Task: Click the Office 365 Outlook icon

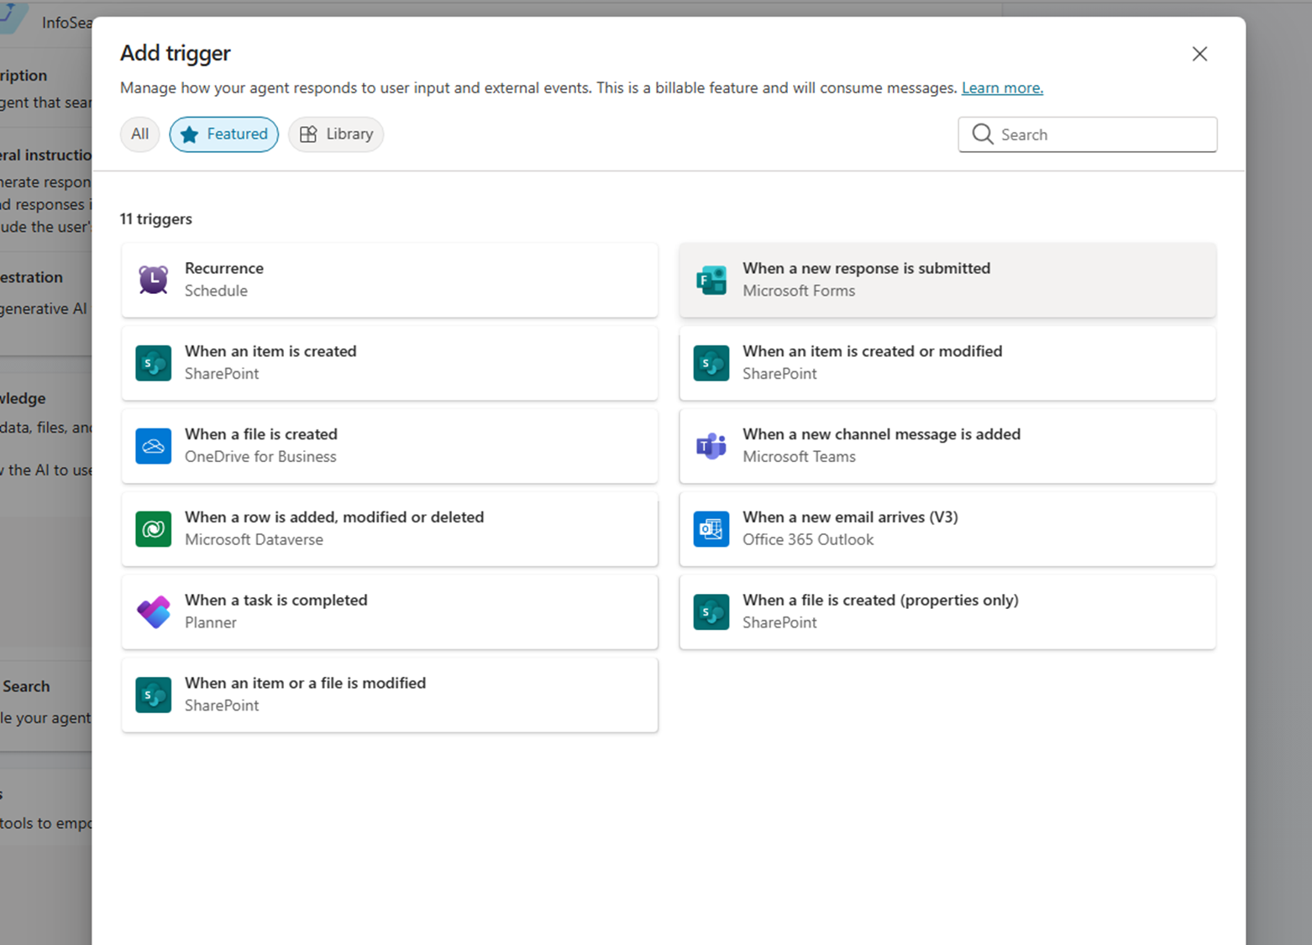Action: pos(711,529)
